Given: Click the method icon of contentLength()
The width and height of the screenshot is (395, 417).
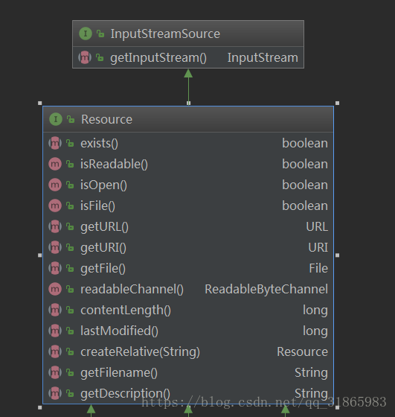Looking at the screenshot, I should (55, 310).
